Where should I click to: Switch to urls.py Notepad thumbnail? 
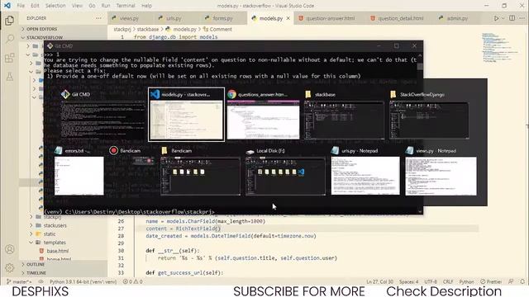365,171
